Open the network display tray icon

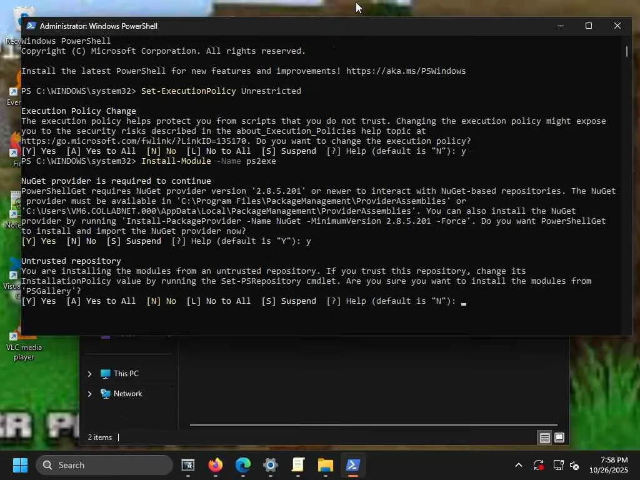click(558, 465)
